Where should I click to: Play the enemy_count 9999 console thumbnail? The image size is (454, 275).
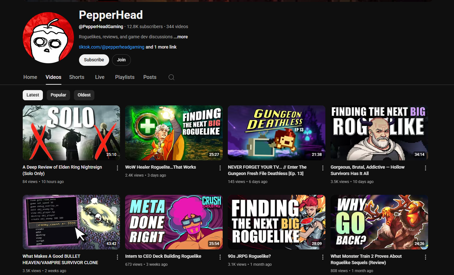point(71,222)
